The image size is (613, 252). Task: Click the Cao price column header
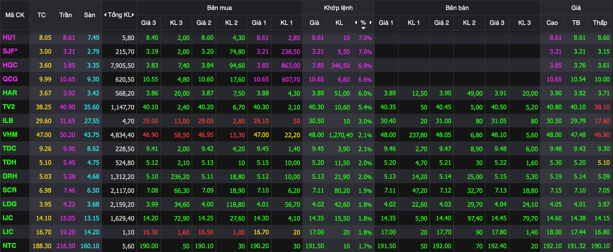(x=552, y=22)
